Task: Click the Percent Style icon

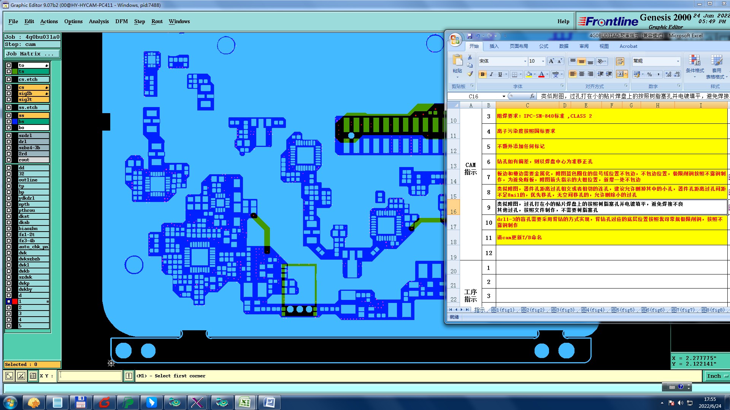Action: [x=650, y=74]
